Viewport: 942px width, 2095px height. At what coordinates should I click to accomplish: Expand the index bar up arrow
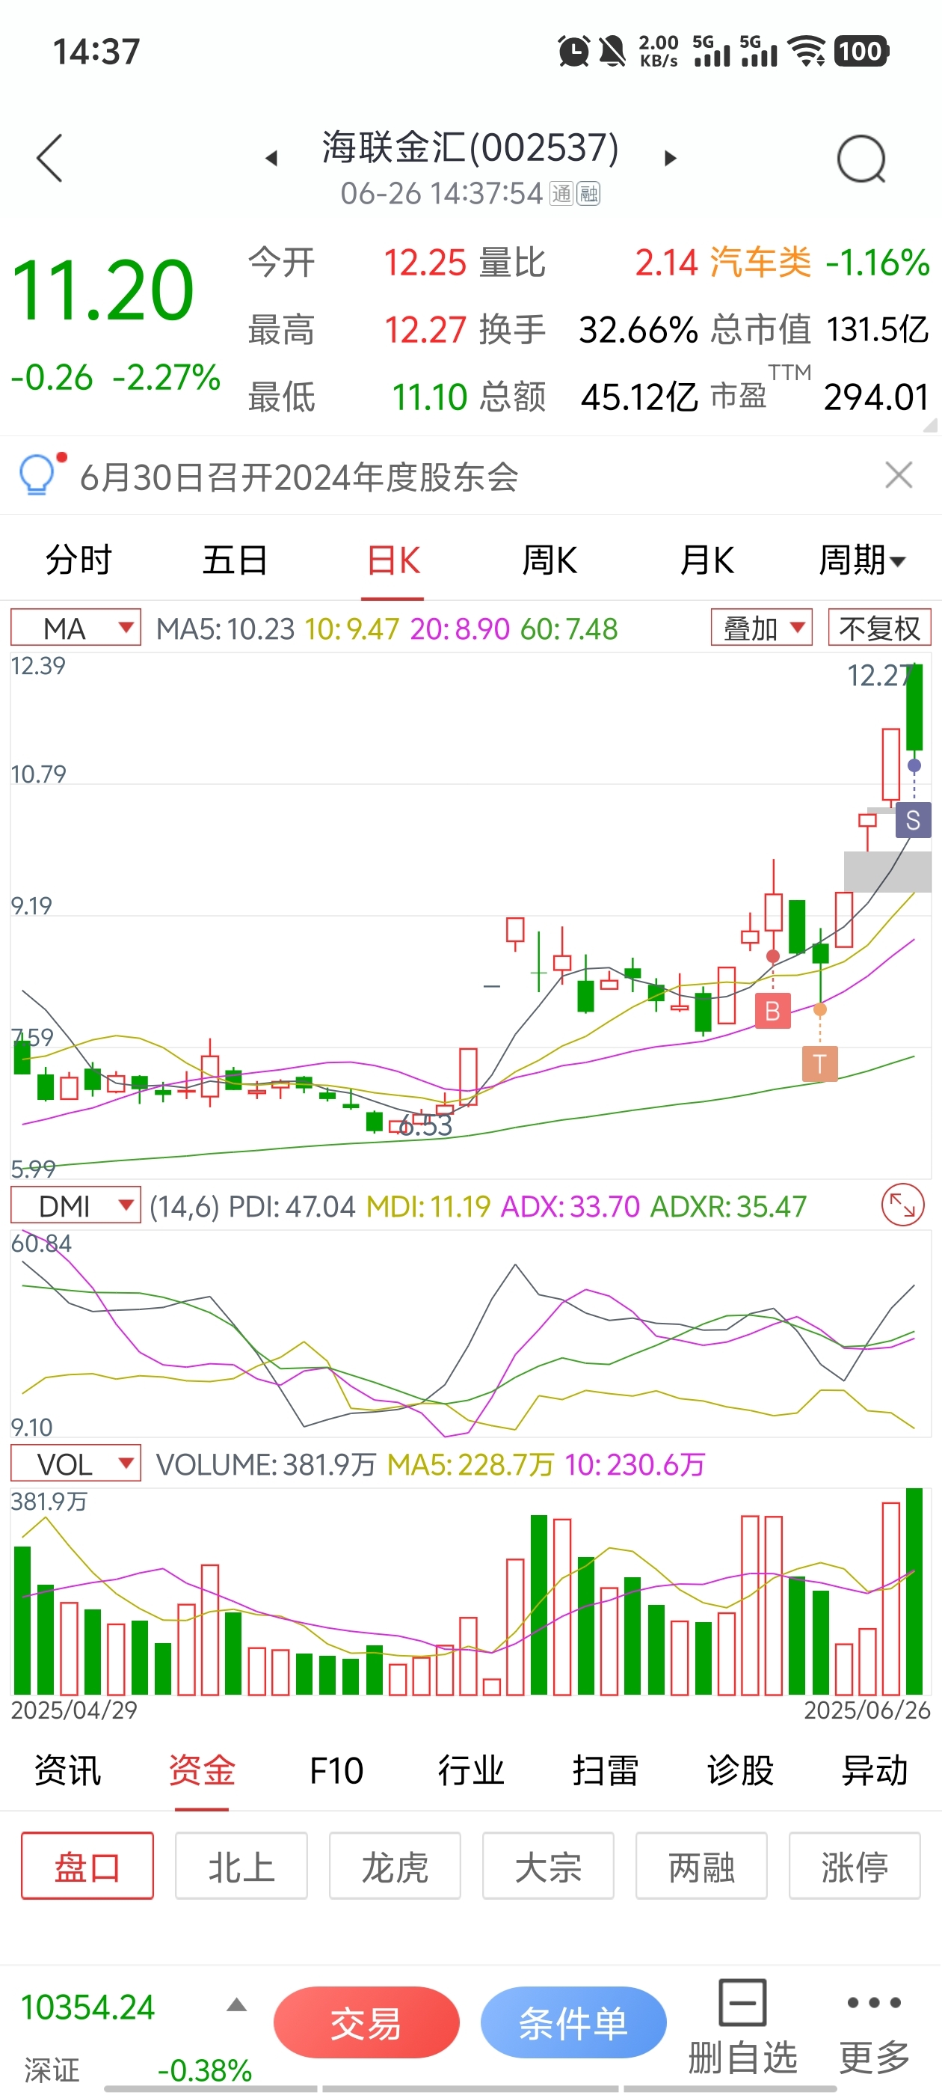(x=236, y=2004)
